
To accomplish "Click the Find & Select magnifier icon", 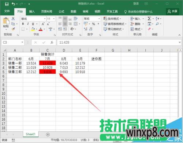I will tap(157, 24).
